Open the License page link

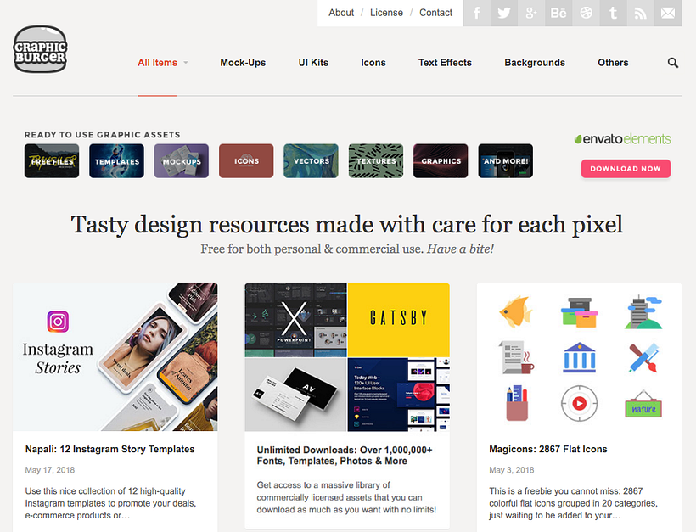click(x=386, y=13)
